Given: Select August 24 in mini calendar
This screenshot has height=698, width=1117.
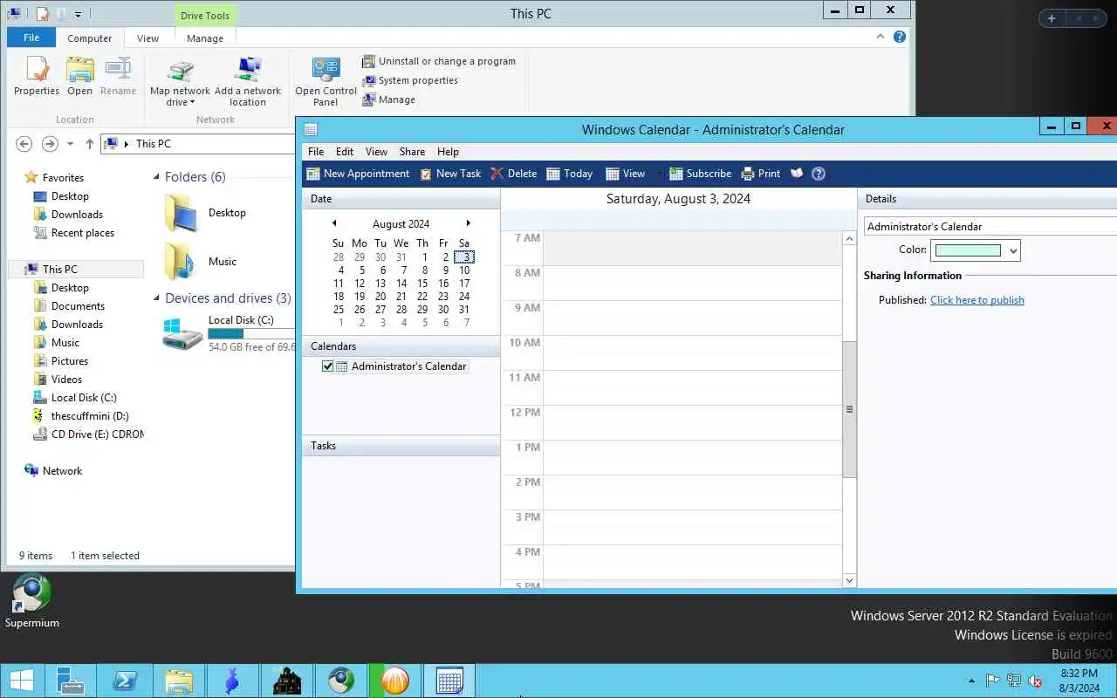Looking at the screenshot, I should [x=464, y=297].
